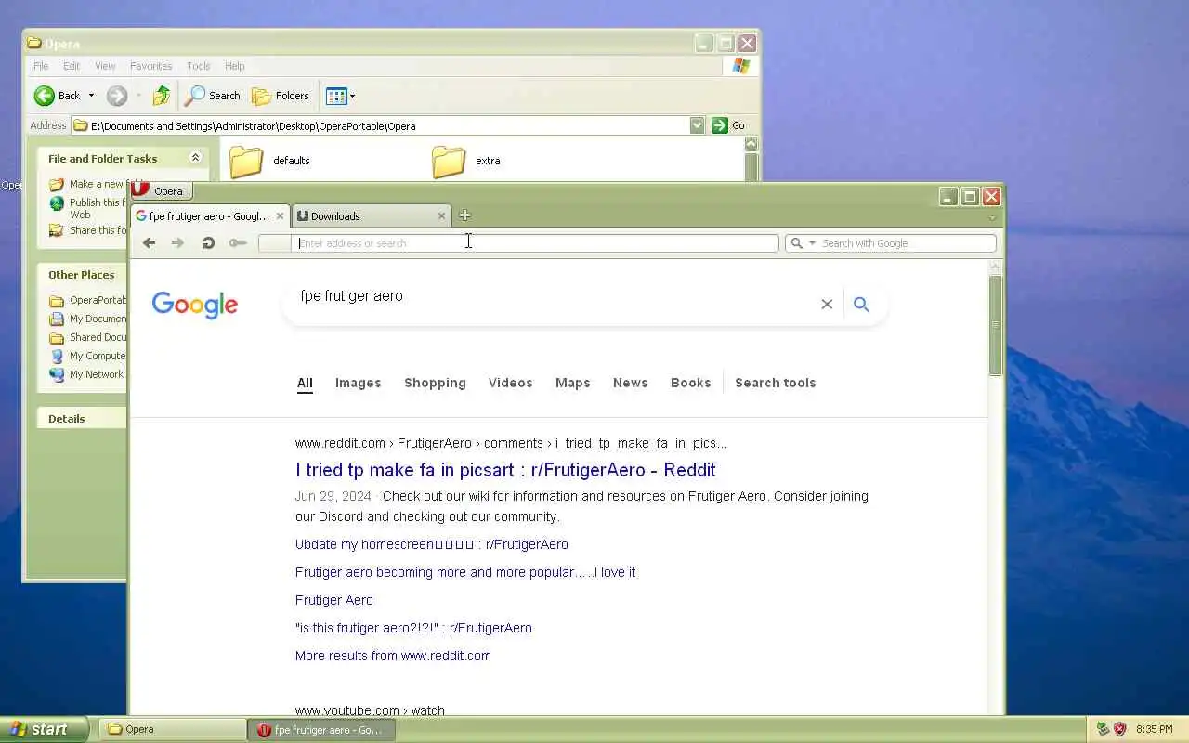Open Explorer's Help menu
Screen dimensions: 1189x743
[234, 66]
